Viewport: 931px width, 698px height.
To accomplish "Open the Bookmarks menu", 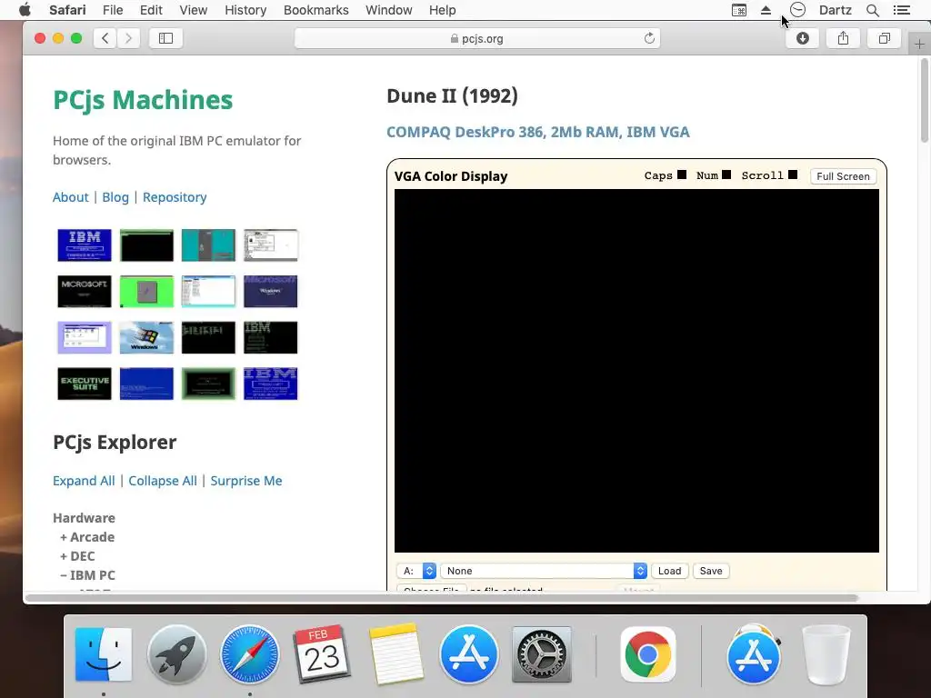I will [315, 10].
